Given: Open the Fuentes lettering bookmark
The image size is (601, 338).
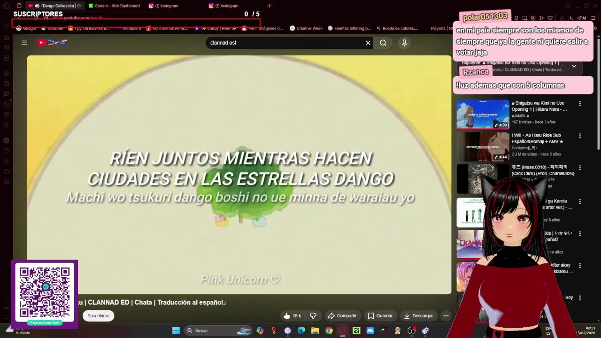Looking at the screenshot, I should point(349,28).
